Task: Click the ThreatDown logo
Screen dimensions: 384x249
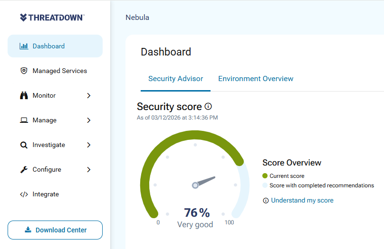Action: pyautogui.click(x=52, y=18)
